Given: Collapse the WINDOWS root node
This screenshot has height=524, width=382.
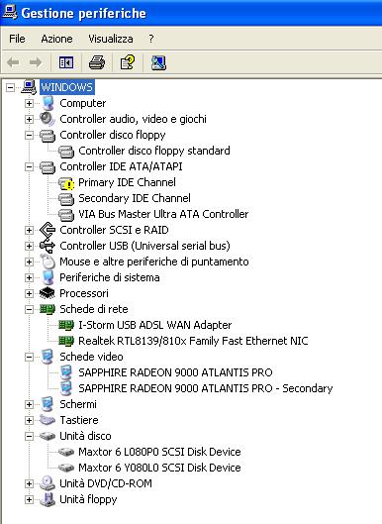Looking at the screenshot, I should [x=10, y=87].
